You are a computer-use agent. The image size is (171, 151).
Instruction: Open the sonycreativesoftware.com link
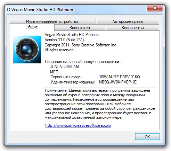[78, 125]
